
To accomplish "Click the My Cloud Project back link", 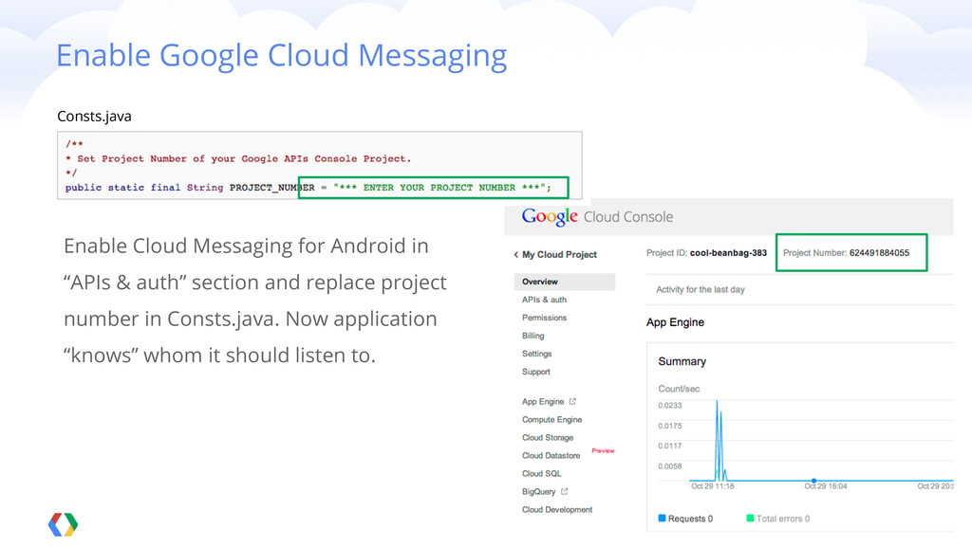I will [559, 255].
